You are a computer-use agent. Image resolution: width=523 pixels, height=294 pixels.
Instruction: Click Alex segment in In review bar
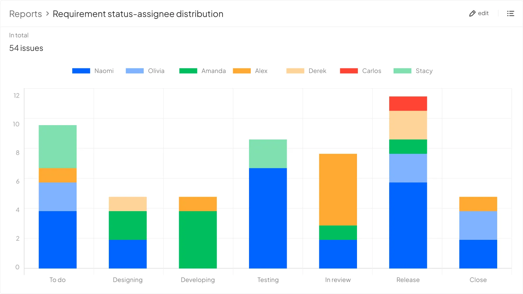(x=338, y=189)
